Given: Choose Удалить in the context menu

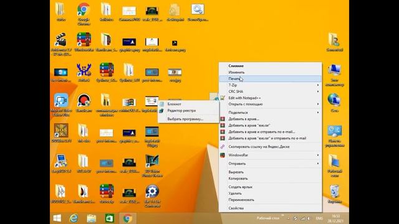Looking at the screenshot, I should (270, 194).
